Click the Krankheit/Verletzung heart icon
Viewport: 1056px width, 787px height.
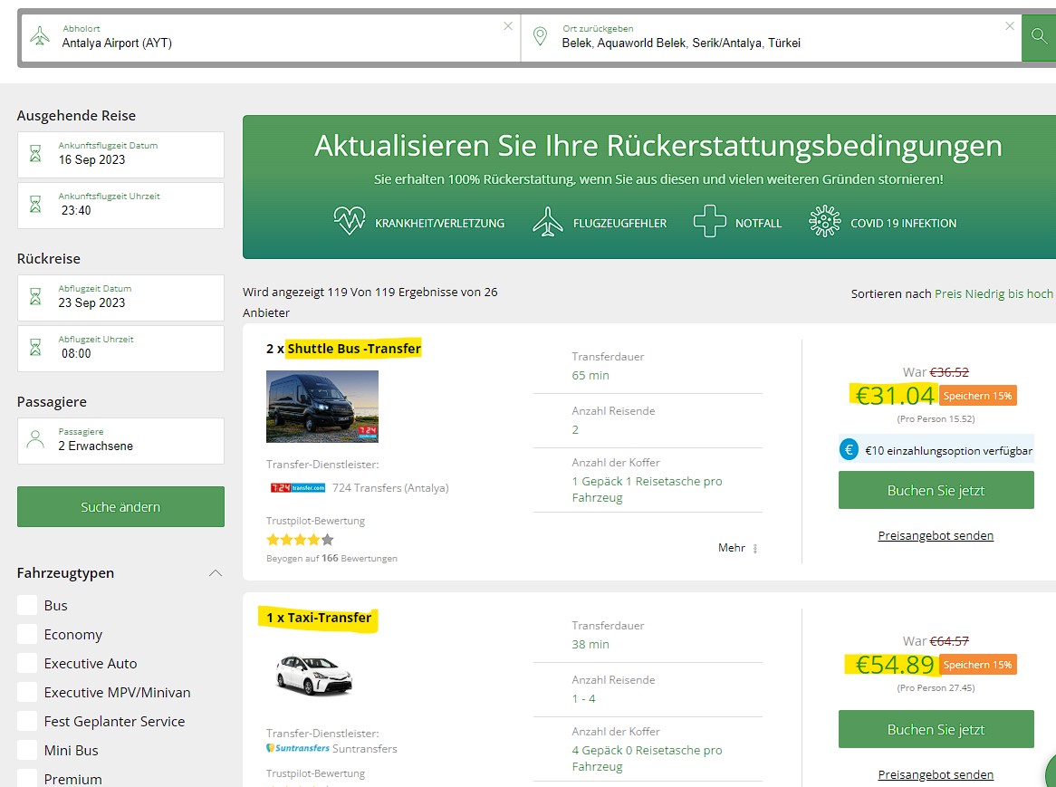(350, 222)
